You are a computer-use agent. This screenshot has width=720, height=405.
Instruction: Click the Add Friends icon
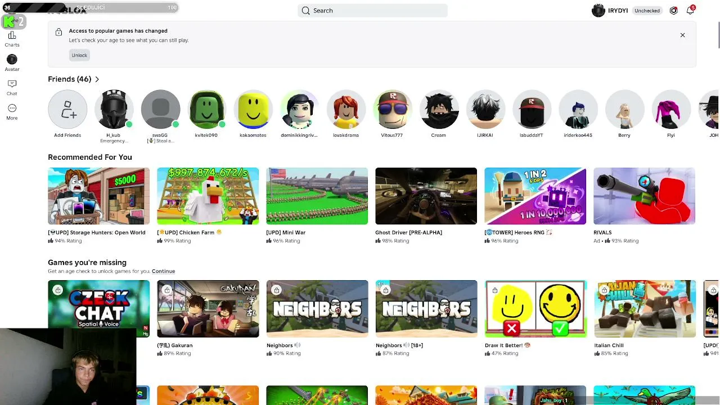click(x=67, y=109)
